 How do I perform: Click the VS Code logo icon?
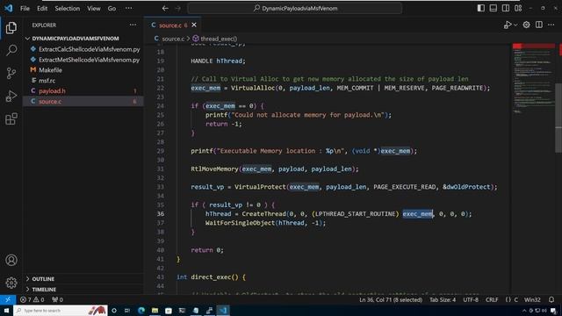tap(8, 8)
